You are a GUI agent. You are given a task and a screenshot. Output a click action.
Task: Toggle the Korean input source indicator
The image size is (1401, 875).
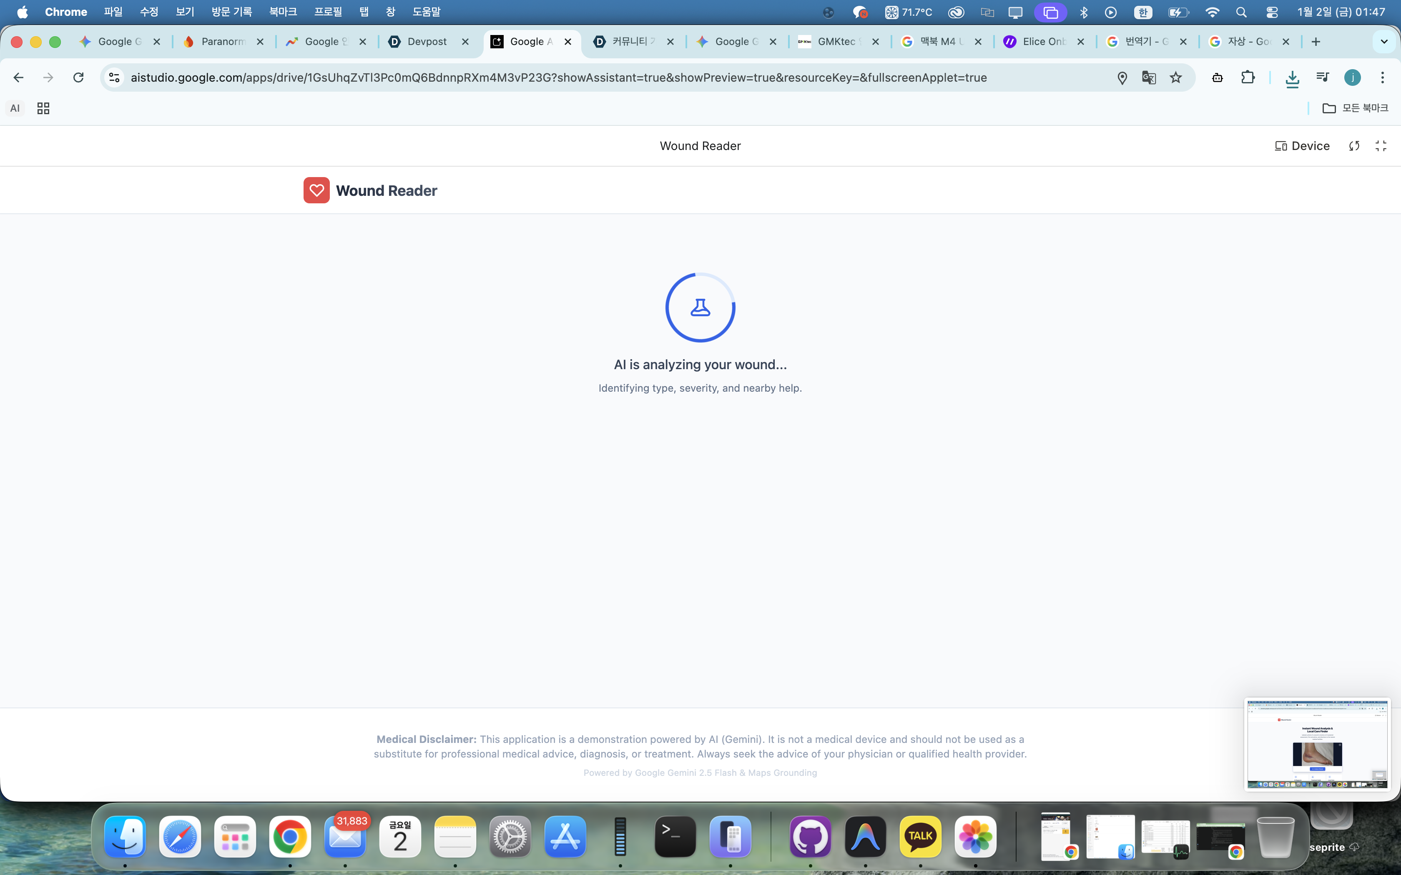[x=1143, y=12]
